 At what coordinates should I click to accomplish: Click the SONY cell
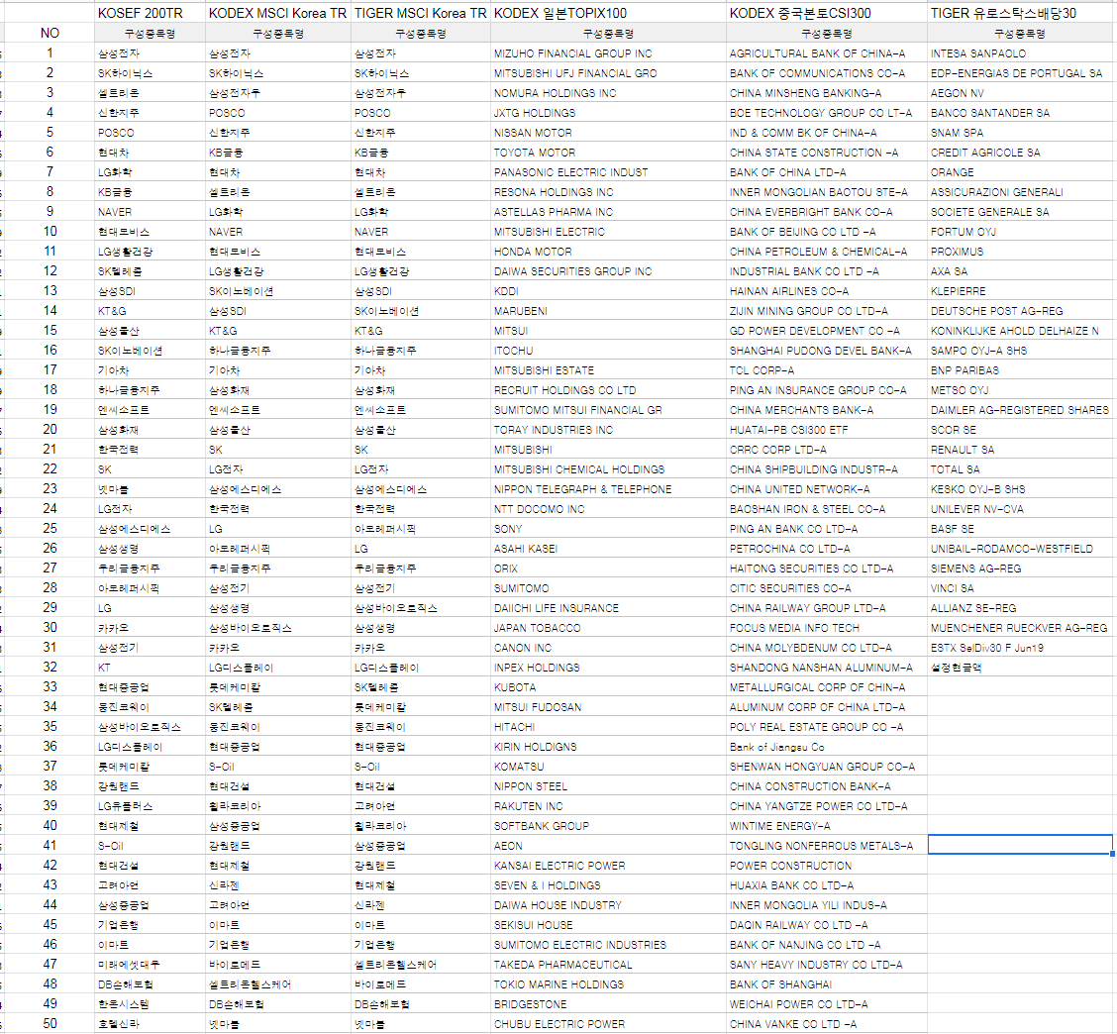pyautogui.click(x=608, y=528)
